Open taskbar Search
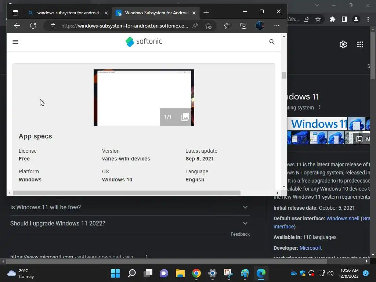The width and height of the screenshot is (376, 282). (132, 273)
